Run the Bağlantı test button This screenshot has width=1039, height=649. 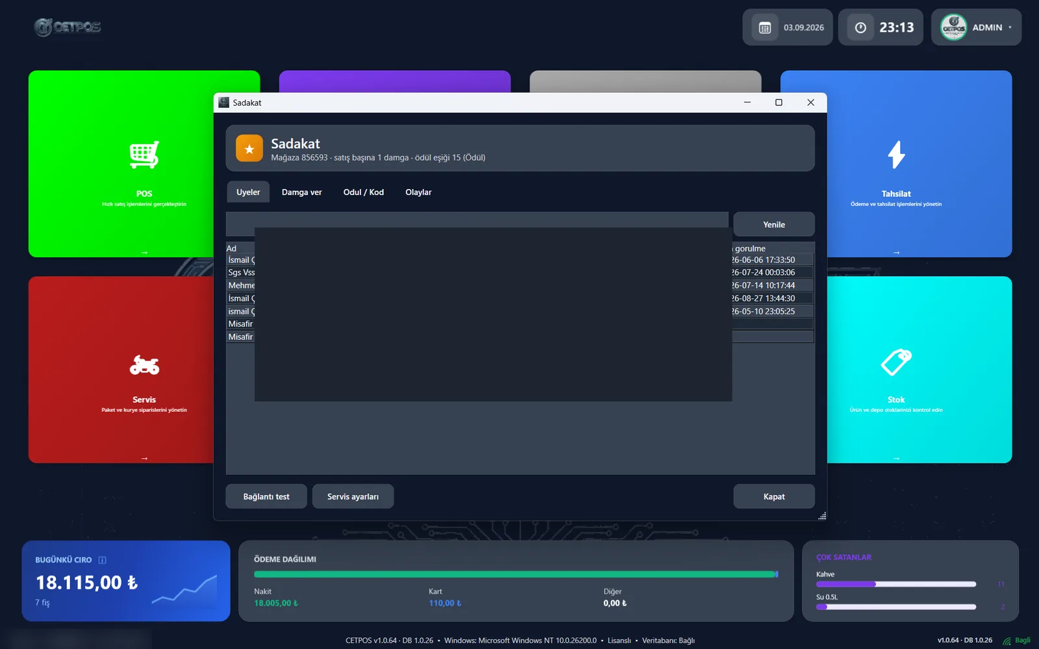pos(266,496)
